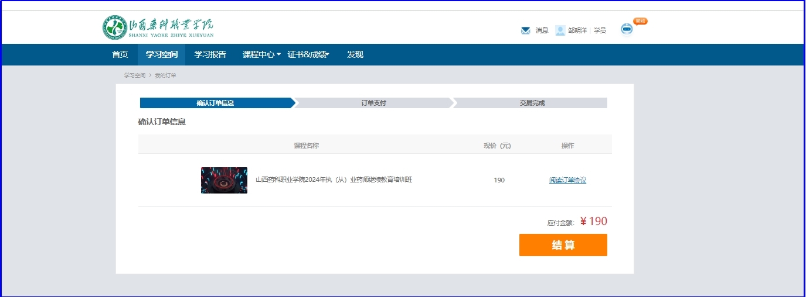Click the 2024 pharmacist training course title
Viewport: 806px width, 297px height.
(334, 180)
